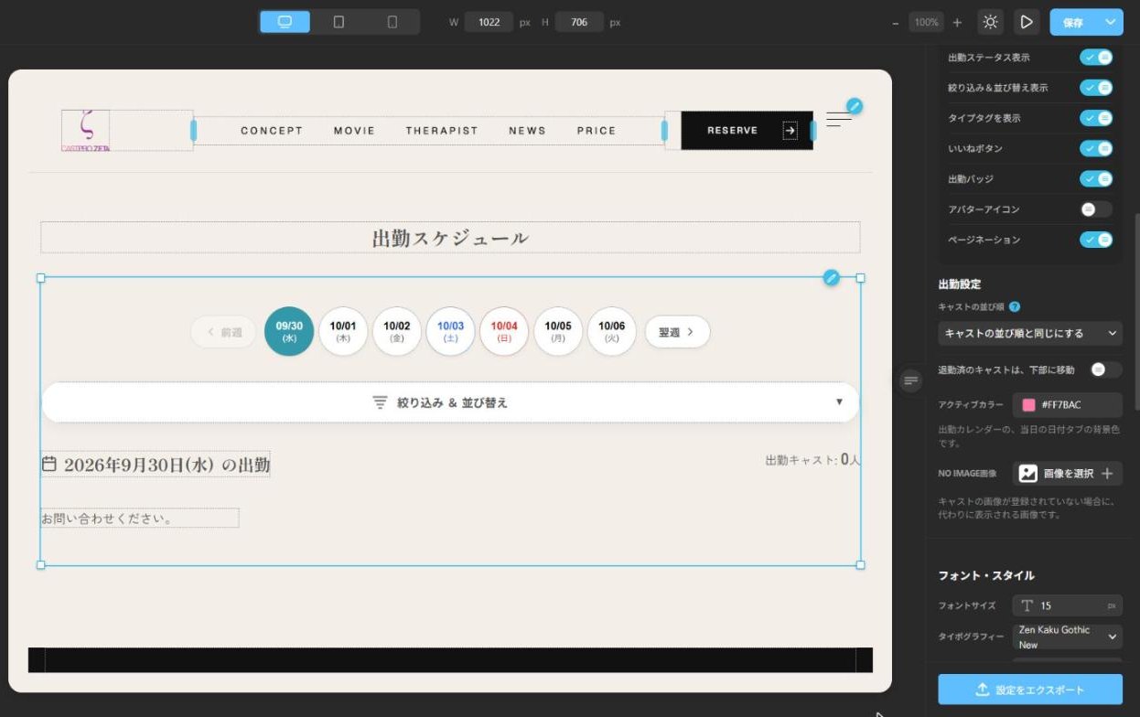1140x717 pixels.
Task: Click height field showing 706
Action: coord(579,22)
